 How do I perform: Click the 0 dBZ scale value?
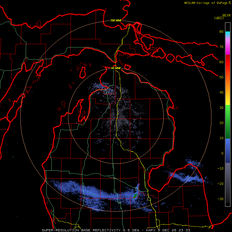222,153
